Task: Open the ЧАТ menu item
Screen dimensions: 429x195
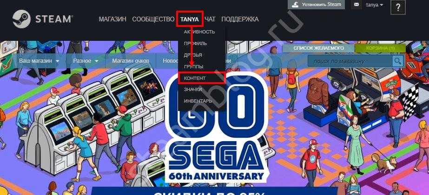Action: pyautogui.click(x=210, y=19)
